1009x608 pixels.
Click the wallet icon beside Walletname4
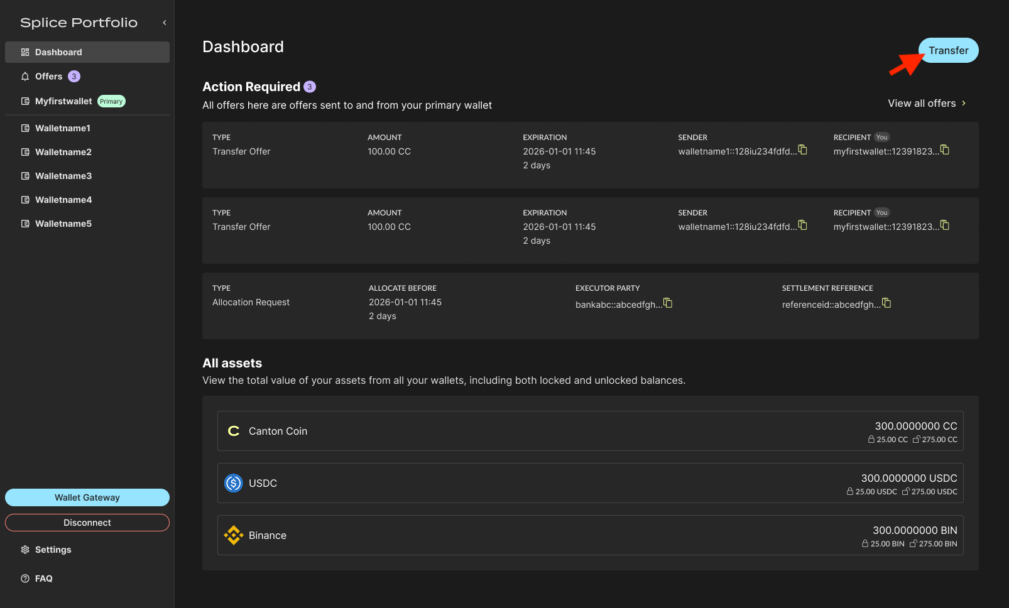point(25,200)
